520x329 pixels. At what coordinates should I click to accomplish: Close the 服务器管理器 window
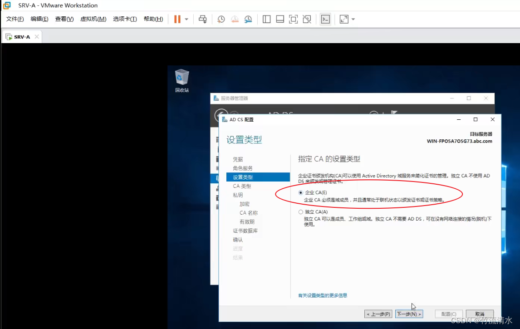486,98
